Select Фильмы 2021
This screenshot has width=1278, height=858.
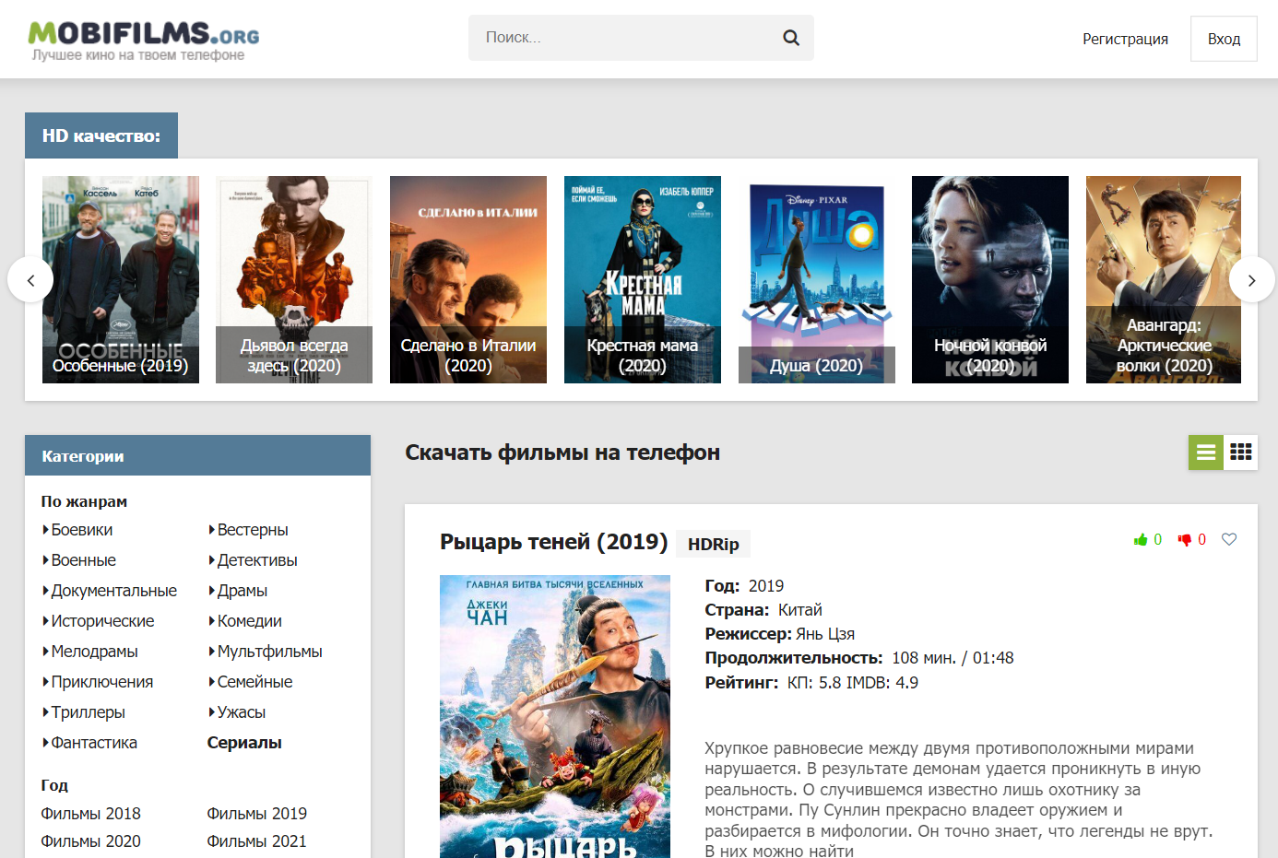pos(256,841)
